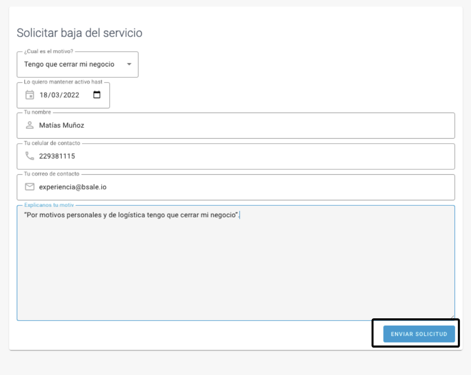Click the calendar event icon before the date

tap(30, 95)
